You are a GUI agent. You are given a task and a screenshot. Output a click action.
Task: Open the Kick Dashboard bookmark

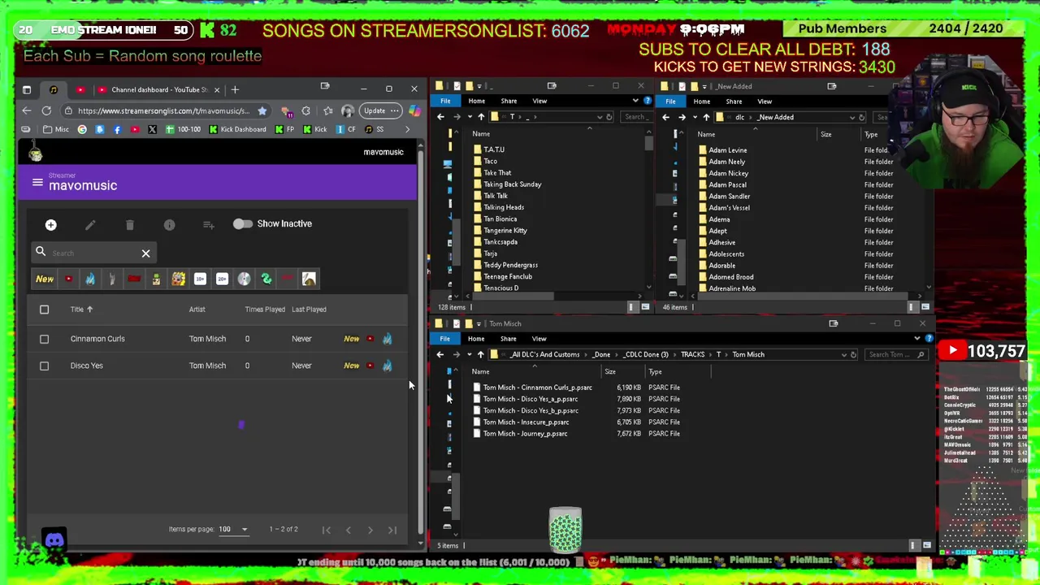[237, 129]
